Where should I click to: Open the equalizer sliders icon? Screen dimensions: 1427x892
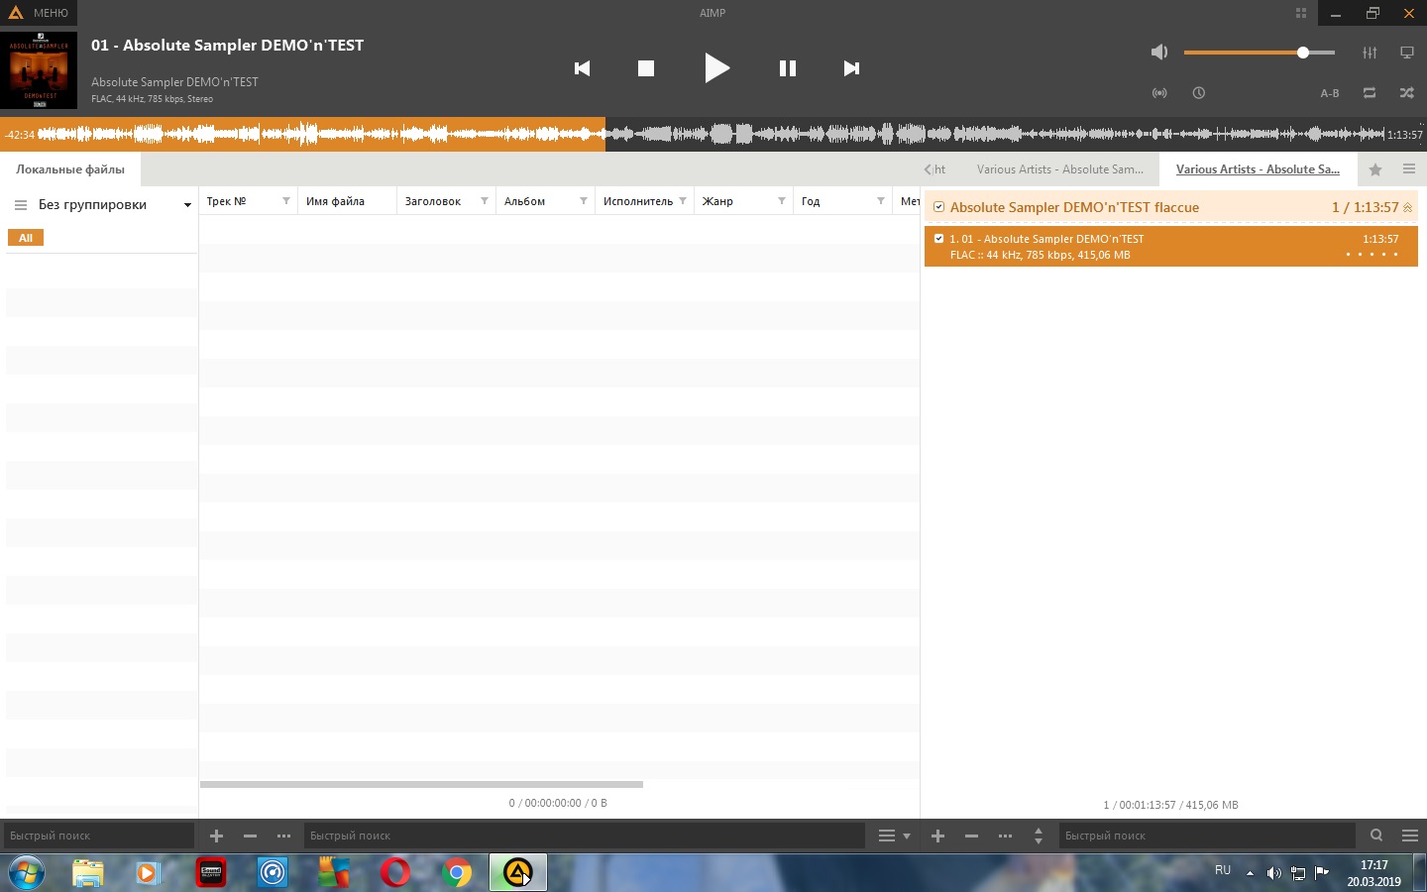point(1370,52)
